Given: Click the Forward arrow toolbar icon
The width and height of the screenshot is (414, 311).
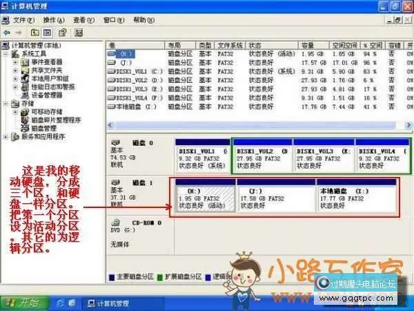Looking at the screenshot, I should point(19,32).
